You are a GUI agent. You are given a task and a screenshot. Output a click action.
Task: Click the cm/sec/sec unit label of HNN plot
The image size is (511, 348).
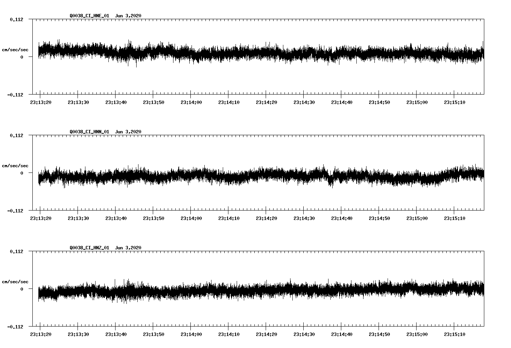[15, 166]
